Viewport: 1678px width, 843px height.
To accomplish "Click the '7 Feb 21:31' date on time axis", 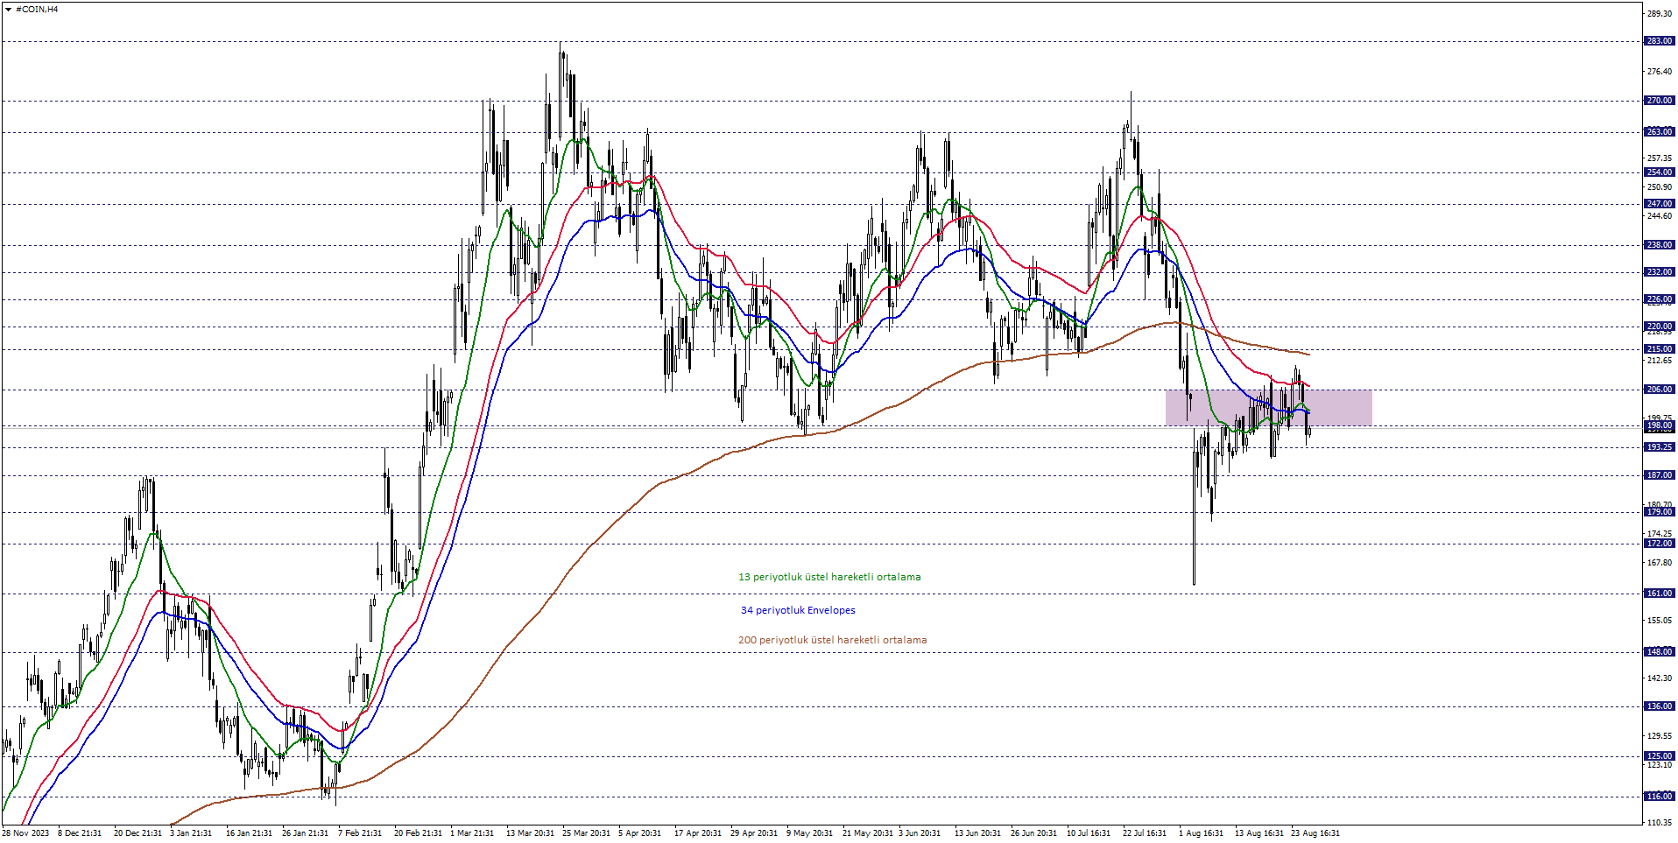I will click(x=360, y=833).
